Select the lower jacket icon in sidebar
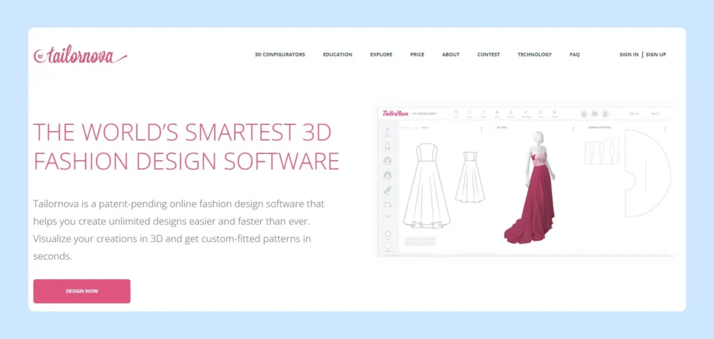 pos(388,175)
